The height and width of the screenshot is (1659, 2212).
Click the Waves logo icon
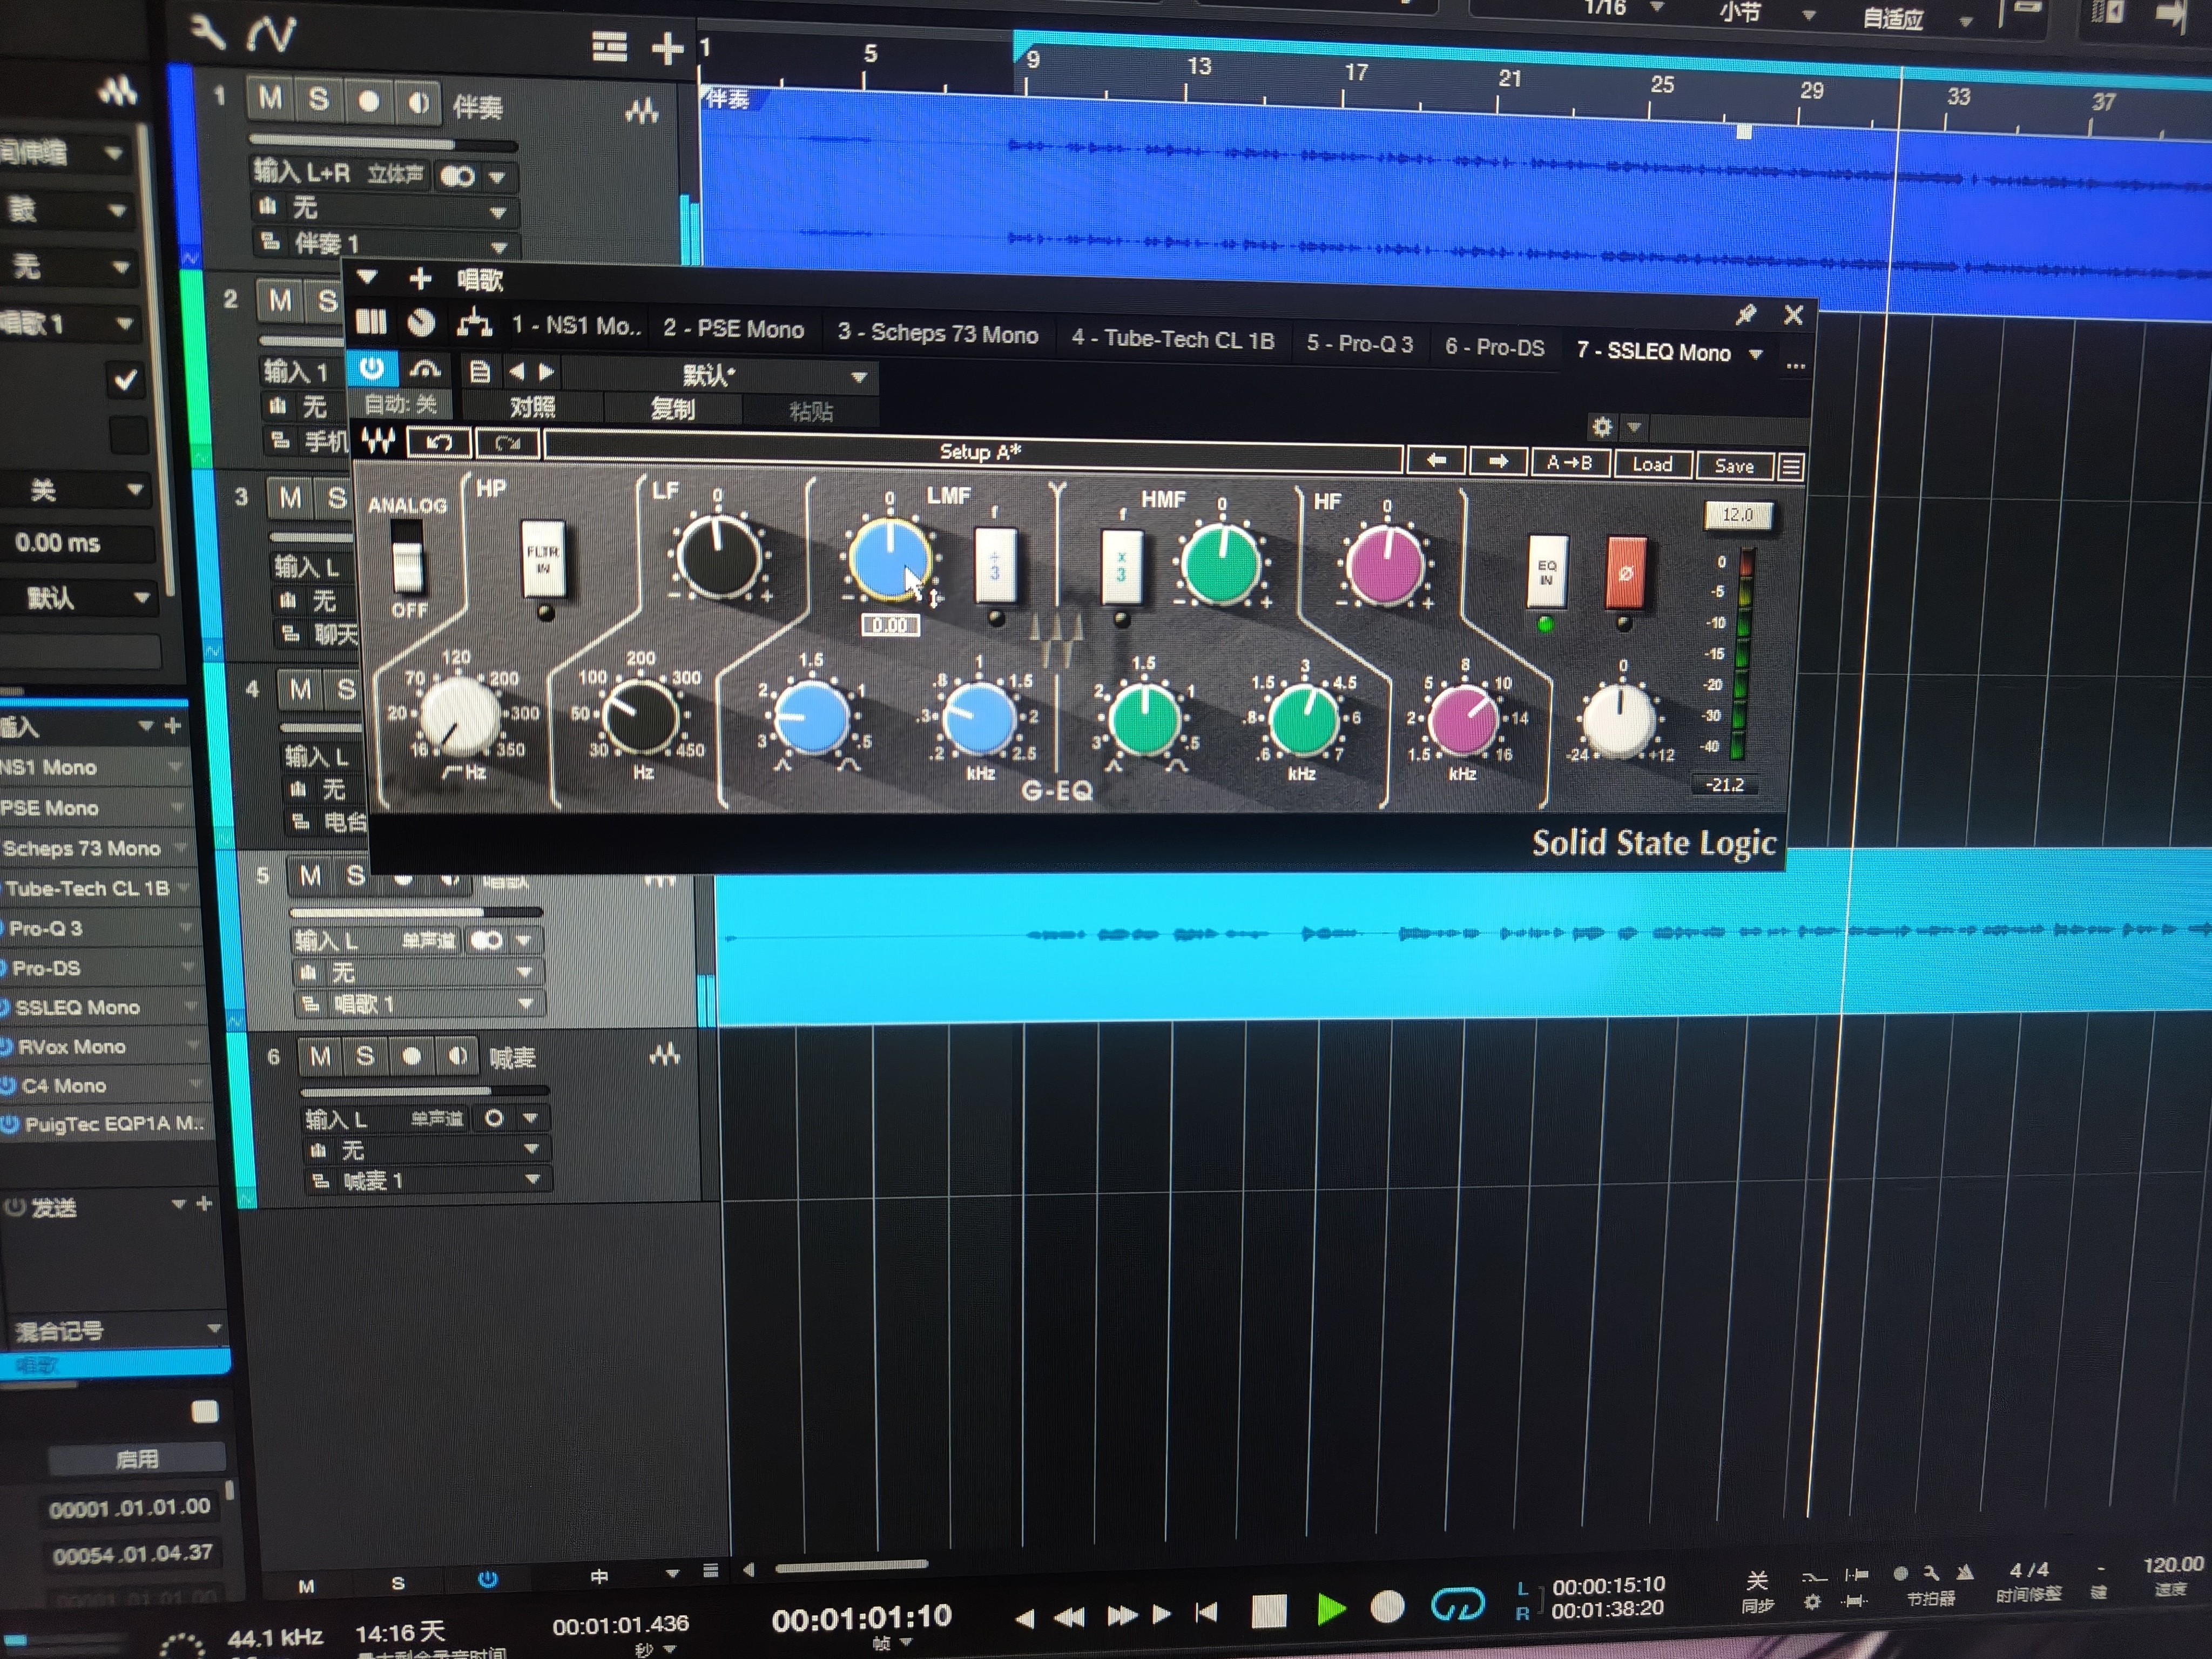click(378, 440)
